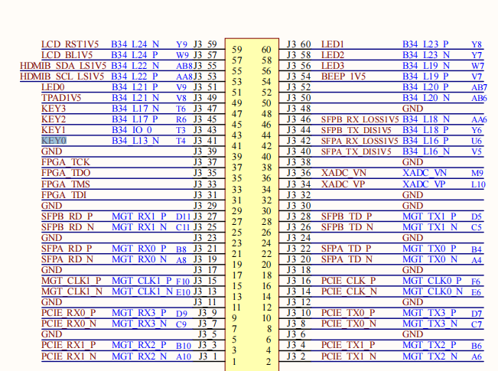
Task: Click the AB7 ball reference
Action: pyautogui.click(x=478, y=87)
